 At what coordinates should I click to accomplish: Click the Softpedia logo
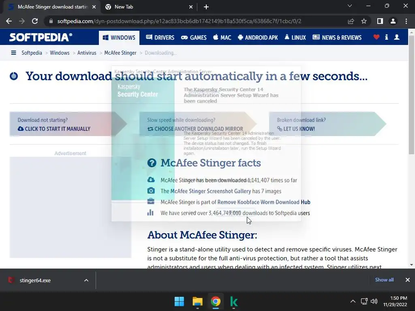pos(41,37)
